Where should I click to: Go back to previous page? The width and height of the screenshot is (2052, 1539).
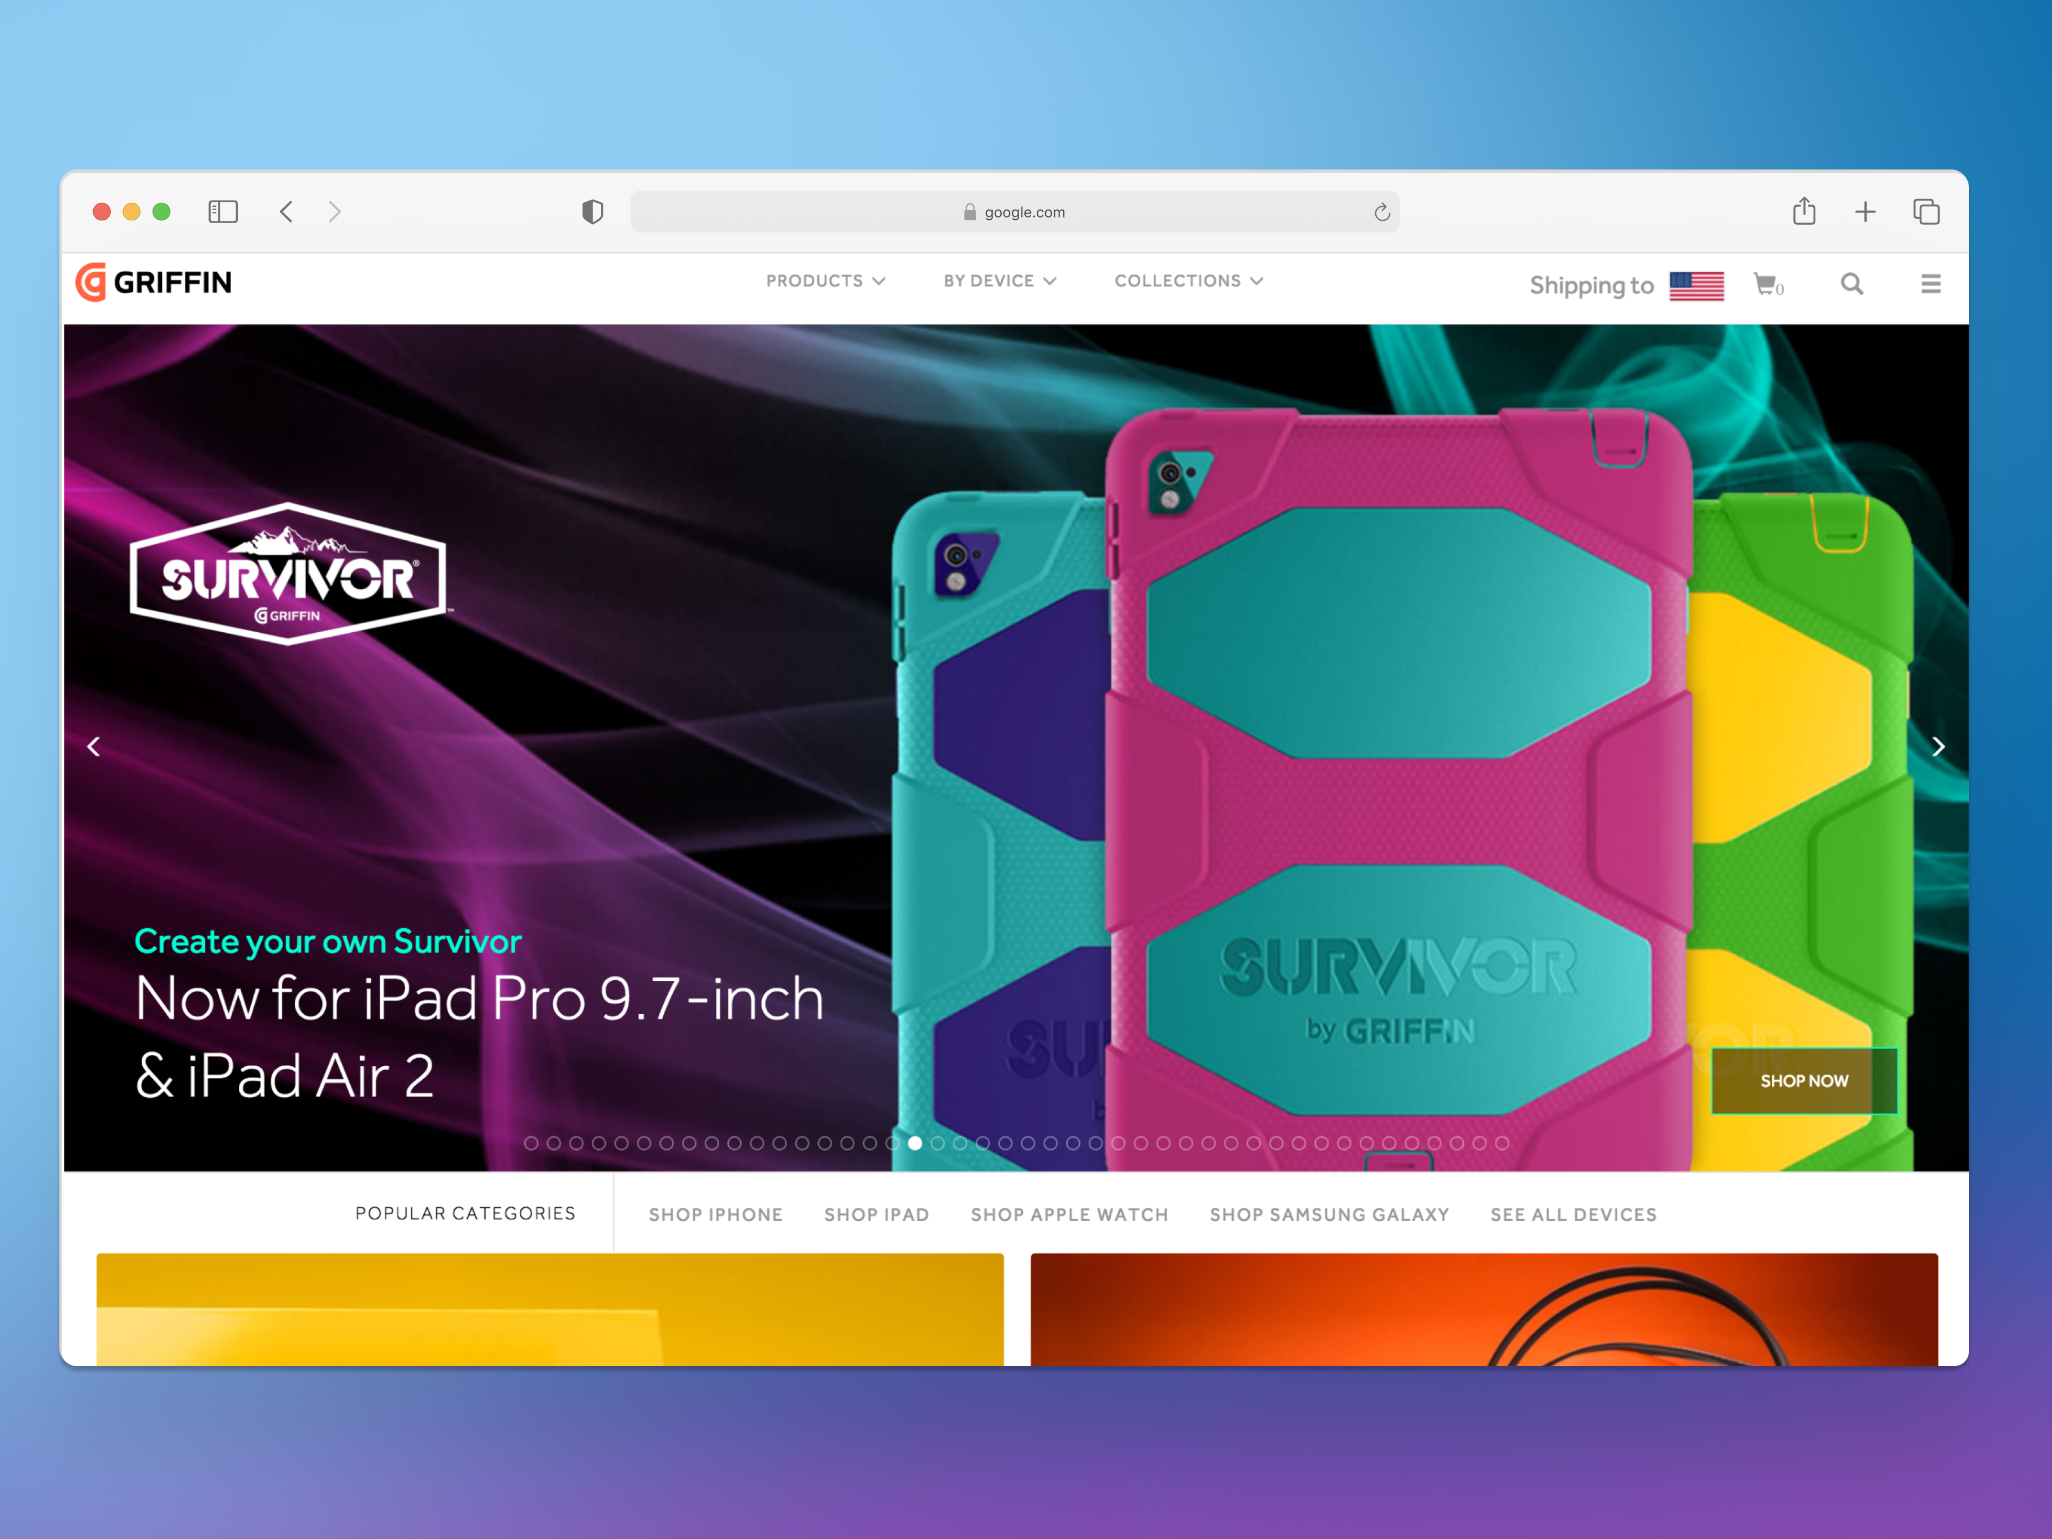(286, 211)
